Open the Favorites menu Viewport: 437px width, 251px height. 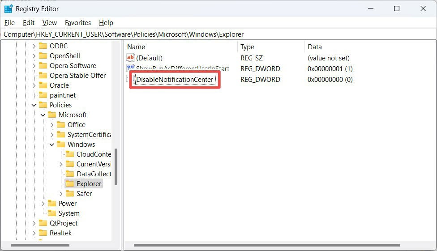[x=78, y=23]
